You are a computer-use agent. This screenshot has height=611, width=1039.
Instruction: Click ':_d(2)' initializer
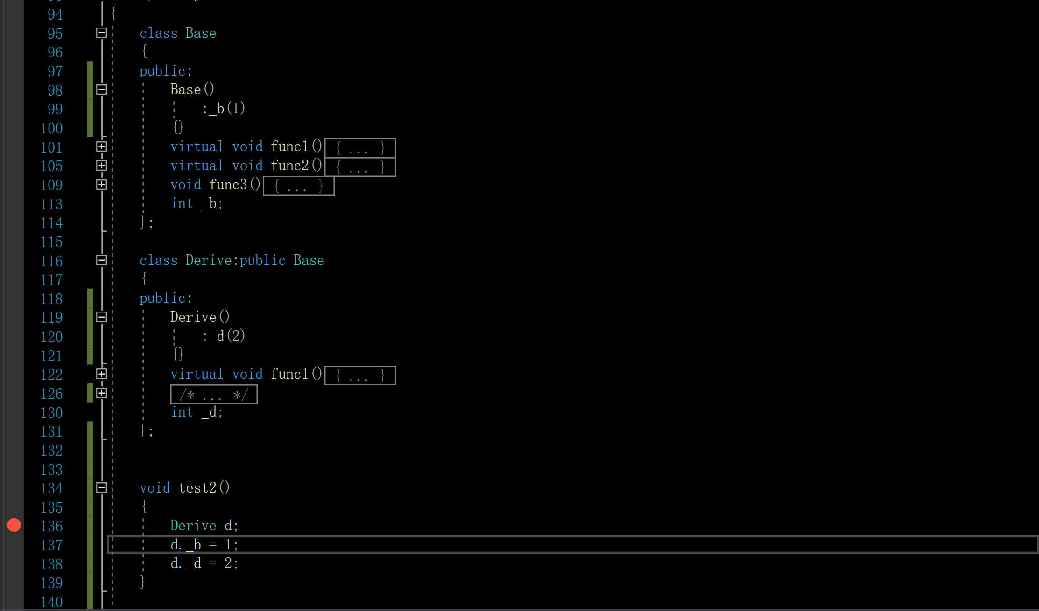click(224, 336)
